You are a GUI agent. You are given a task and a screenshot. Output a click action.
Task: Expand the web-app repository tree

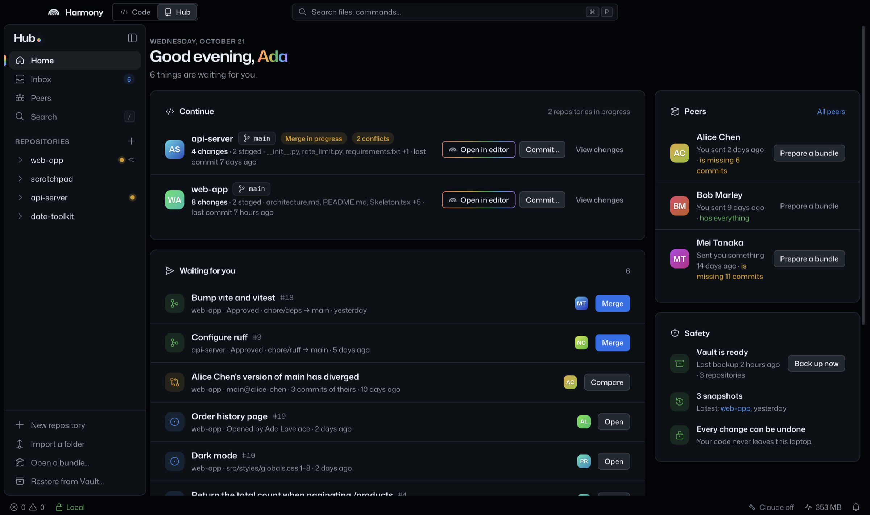20,160
